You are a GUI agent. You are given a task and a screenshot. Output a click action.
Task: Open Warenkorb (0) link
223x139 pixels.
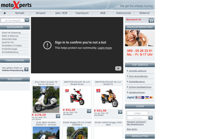coord(133,20)
